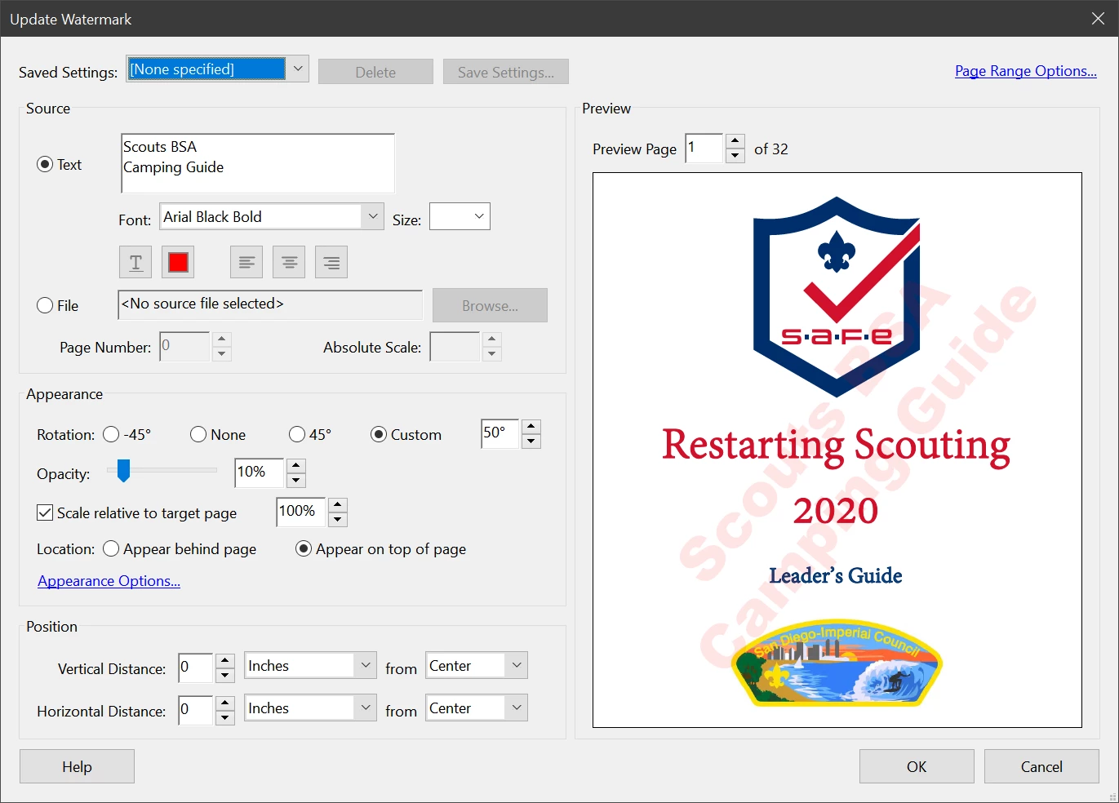Click the watermark preview page thumbnail
This screenshot has height=803, width=1119.
pyautogui.click(x=837, y=450)
